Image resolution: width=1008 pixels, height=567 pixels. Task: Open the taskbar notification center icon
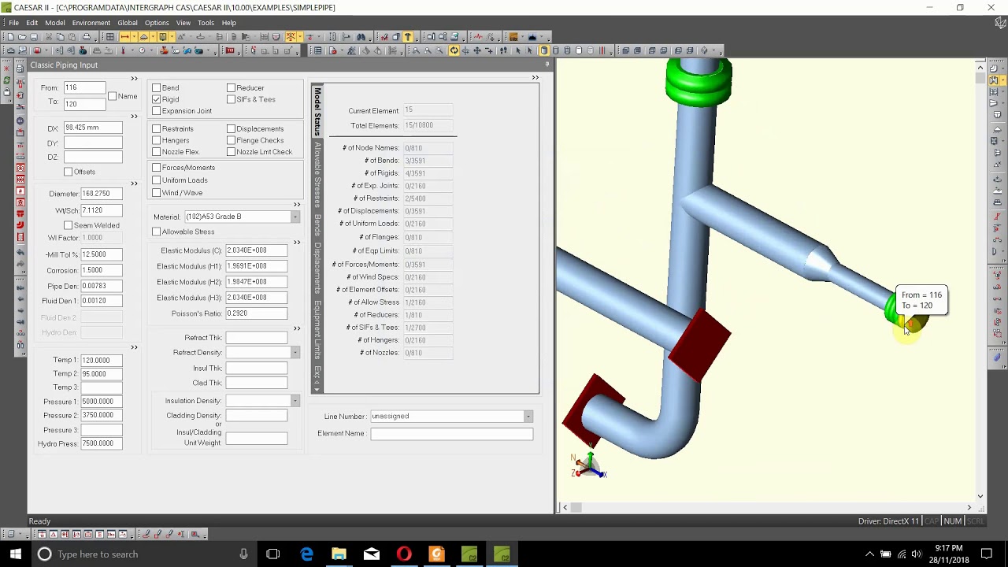987,554
